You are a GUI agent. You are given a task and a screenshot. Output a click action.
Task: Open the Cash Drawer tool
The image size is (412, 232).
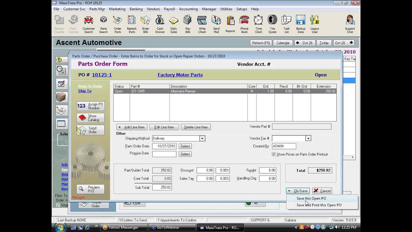click(160, 24)
